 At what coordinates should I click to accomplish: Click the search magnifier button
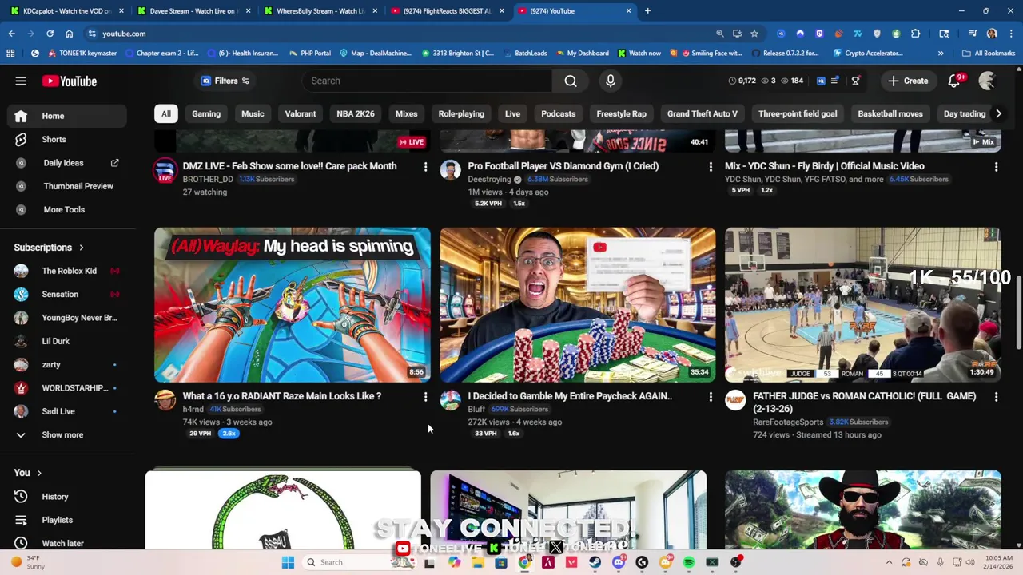(x=571, y=81)
